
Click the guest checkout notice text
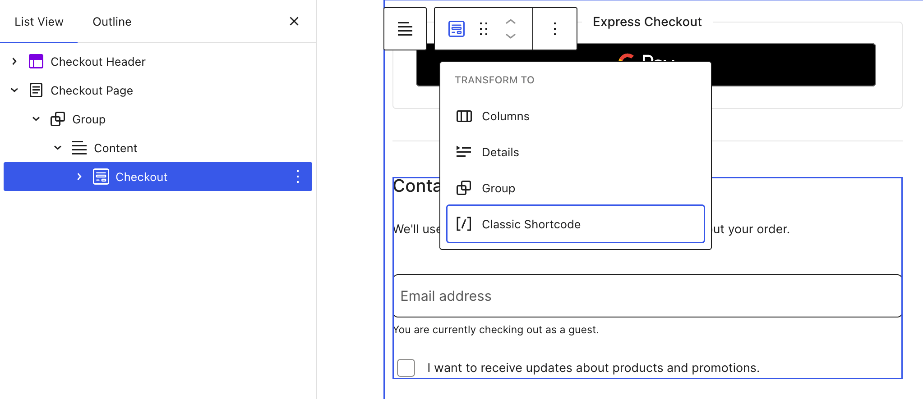pyautogui.click(x=496, y=330)
